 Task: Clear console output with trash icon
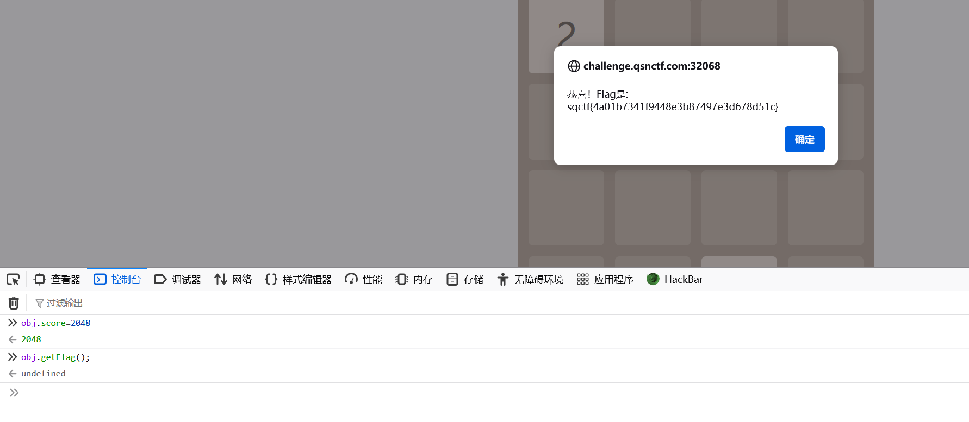(x=14, y=303)
